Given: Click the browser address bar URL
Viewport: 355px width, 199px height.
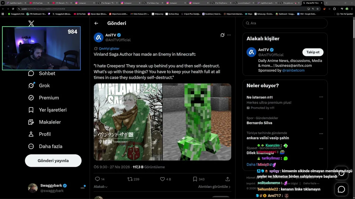Looking at the screenshot, I should coord(43,9).
